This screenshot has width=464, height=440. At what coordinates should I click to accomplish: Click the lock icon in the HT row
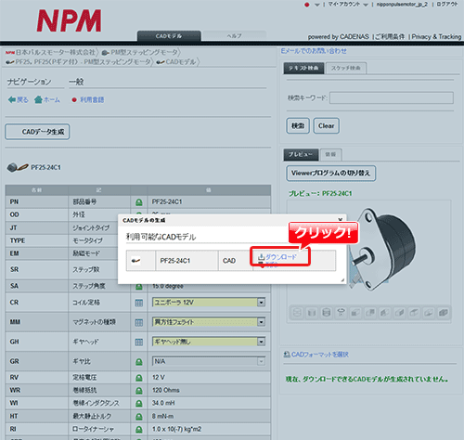coord(139,417)
